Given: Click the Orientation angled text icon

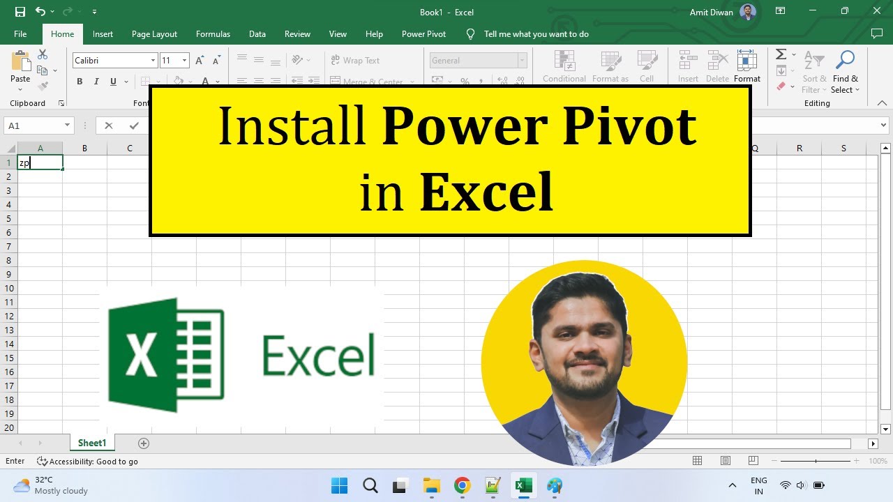Looking at the screenshot, I should 297,60.
